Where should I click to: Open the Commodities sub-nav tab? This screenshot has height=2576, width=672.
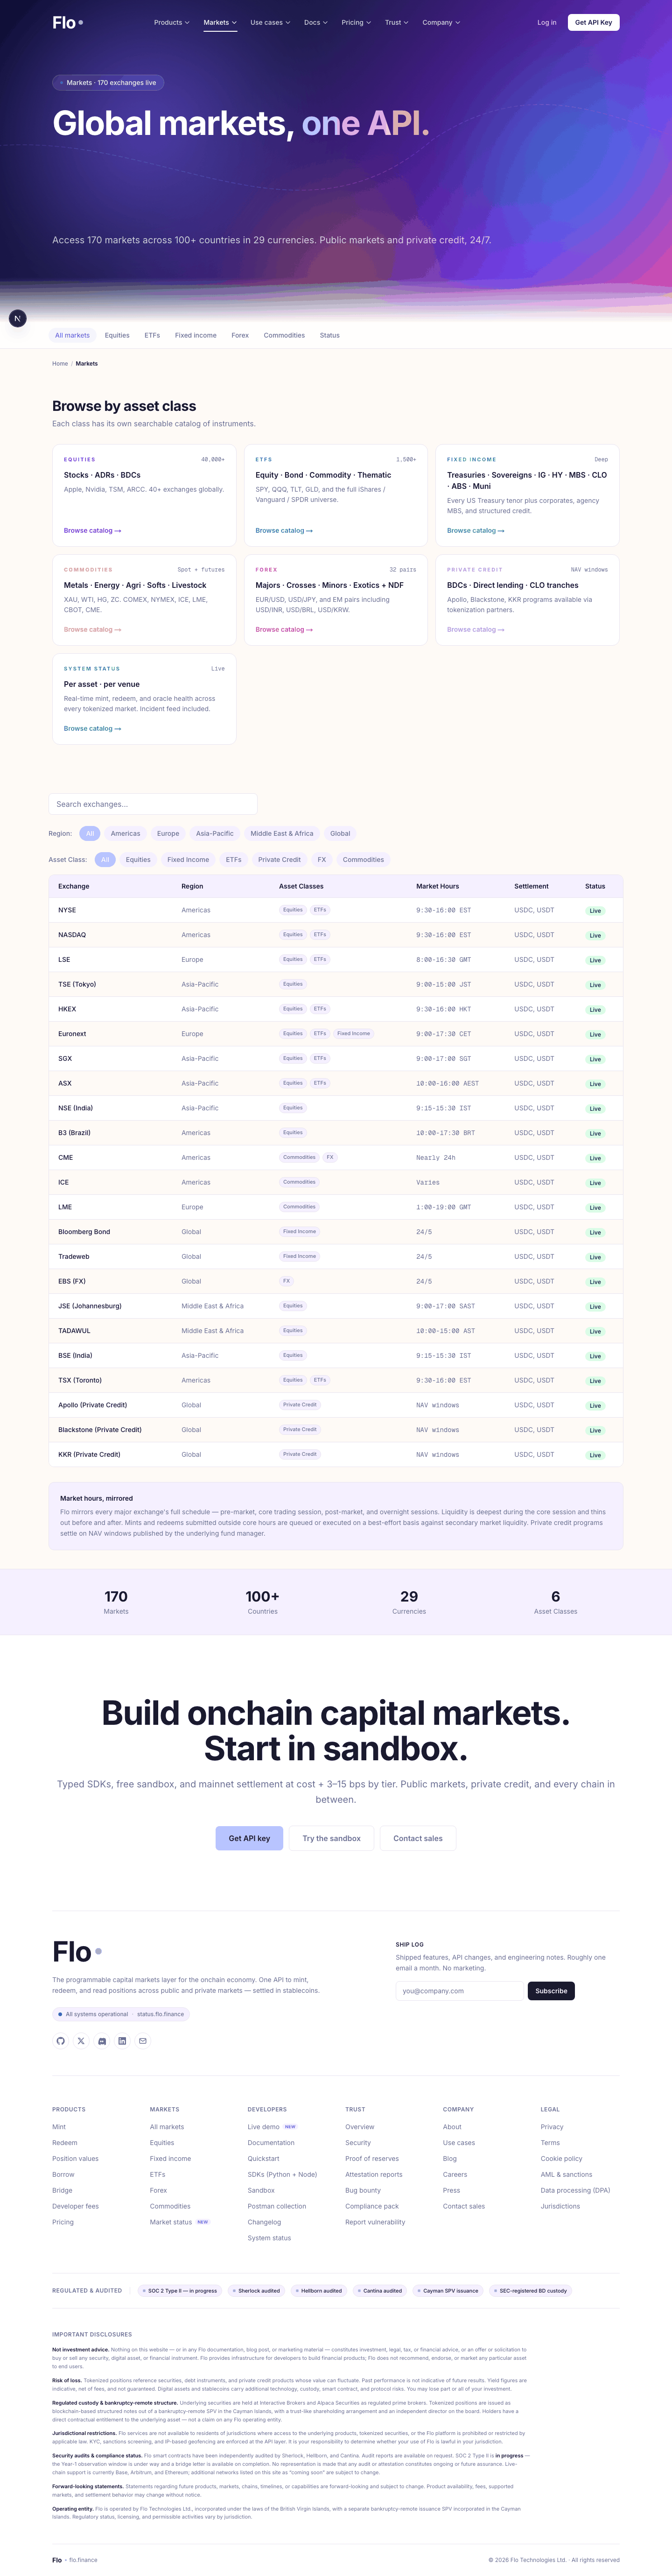284,335
